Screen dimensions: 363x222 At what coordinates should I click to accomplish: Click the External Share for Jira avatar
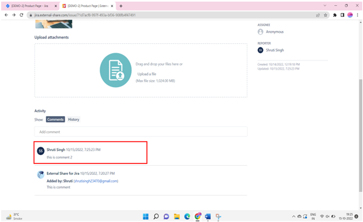coord(40,175)
